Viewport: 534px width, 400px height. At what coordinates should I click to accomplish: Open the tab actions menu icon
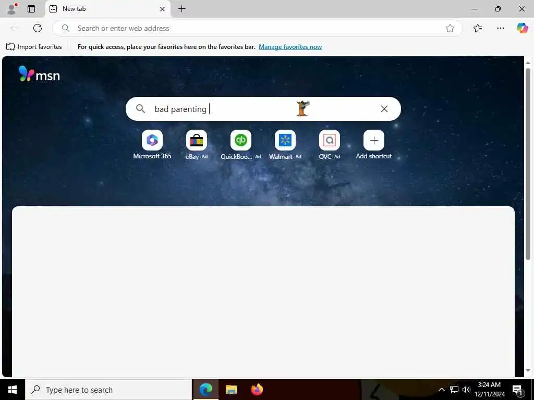[x=31, y=9]
